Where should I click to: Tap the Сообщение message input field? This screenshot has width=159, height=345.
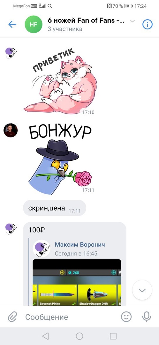point(70,317)
